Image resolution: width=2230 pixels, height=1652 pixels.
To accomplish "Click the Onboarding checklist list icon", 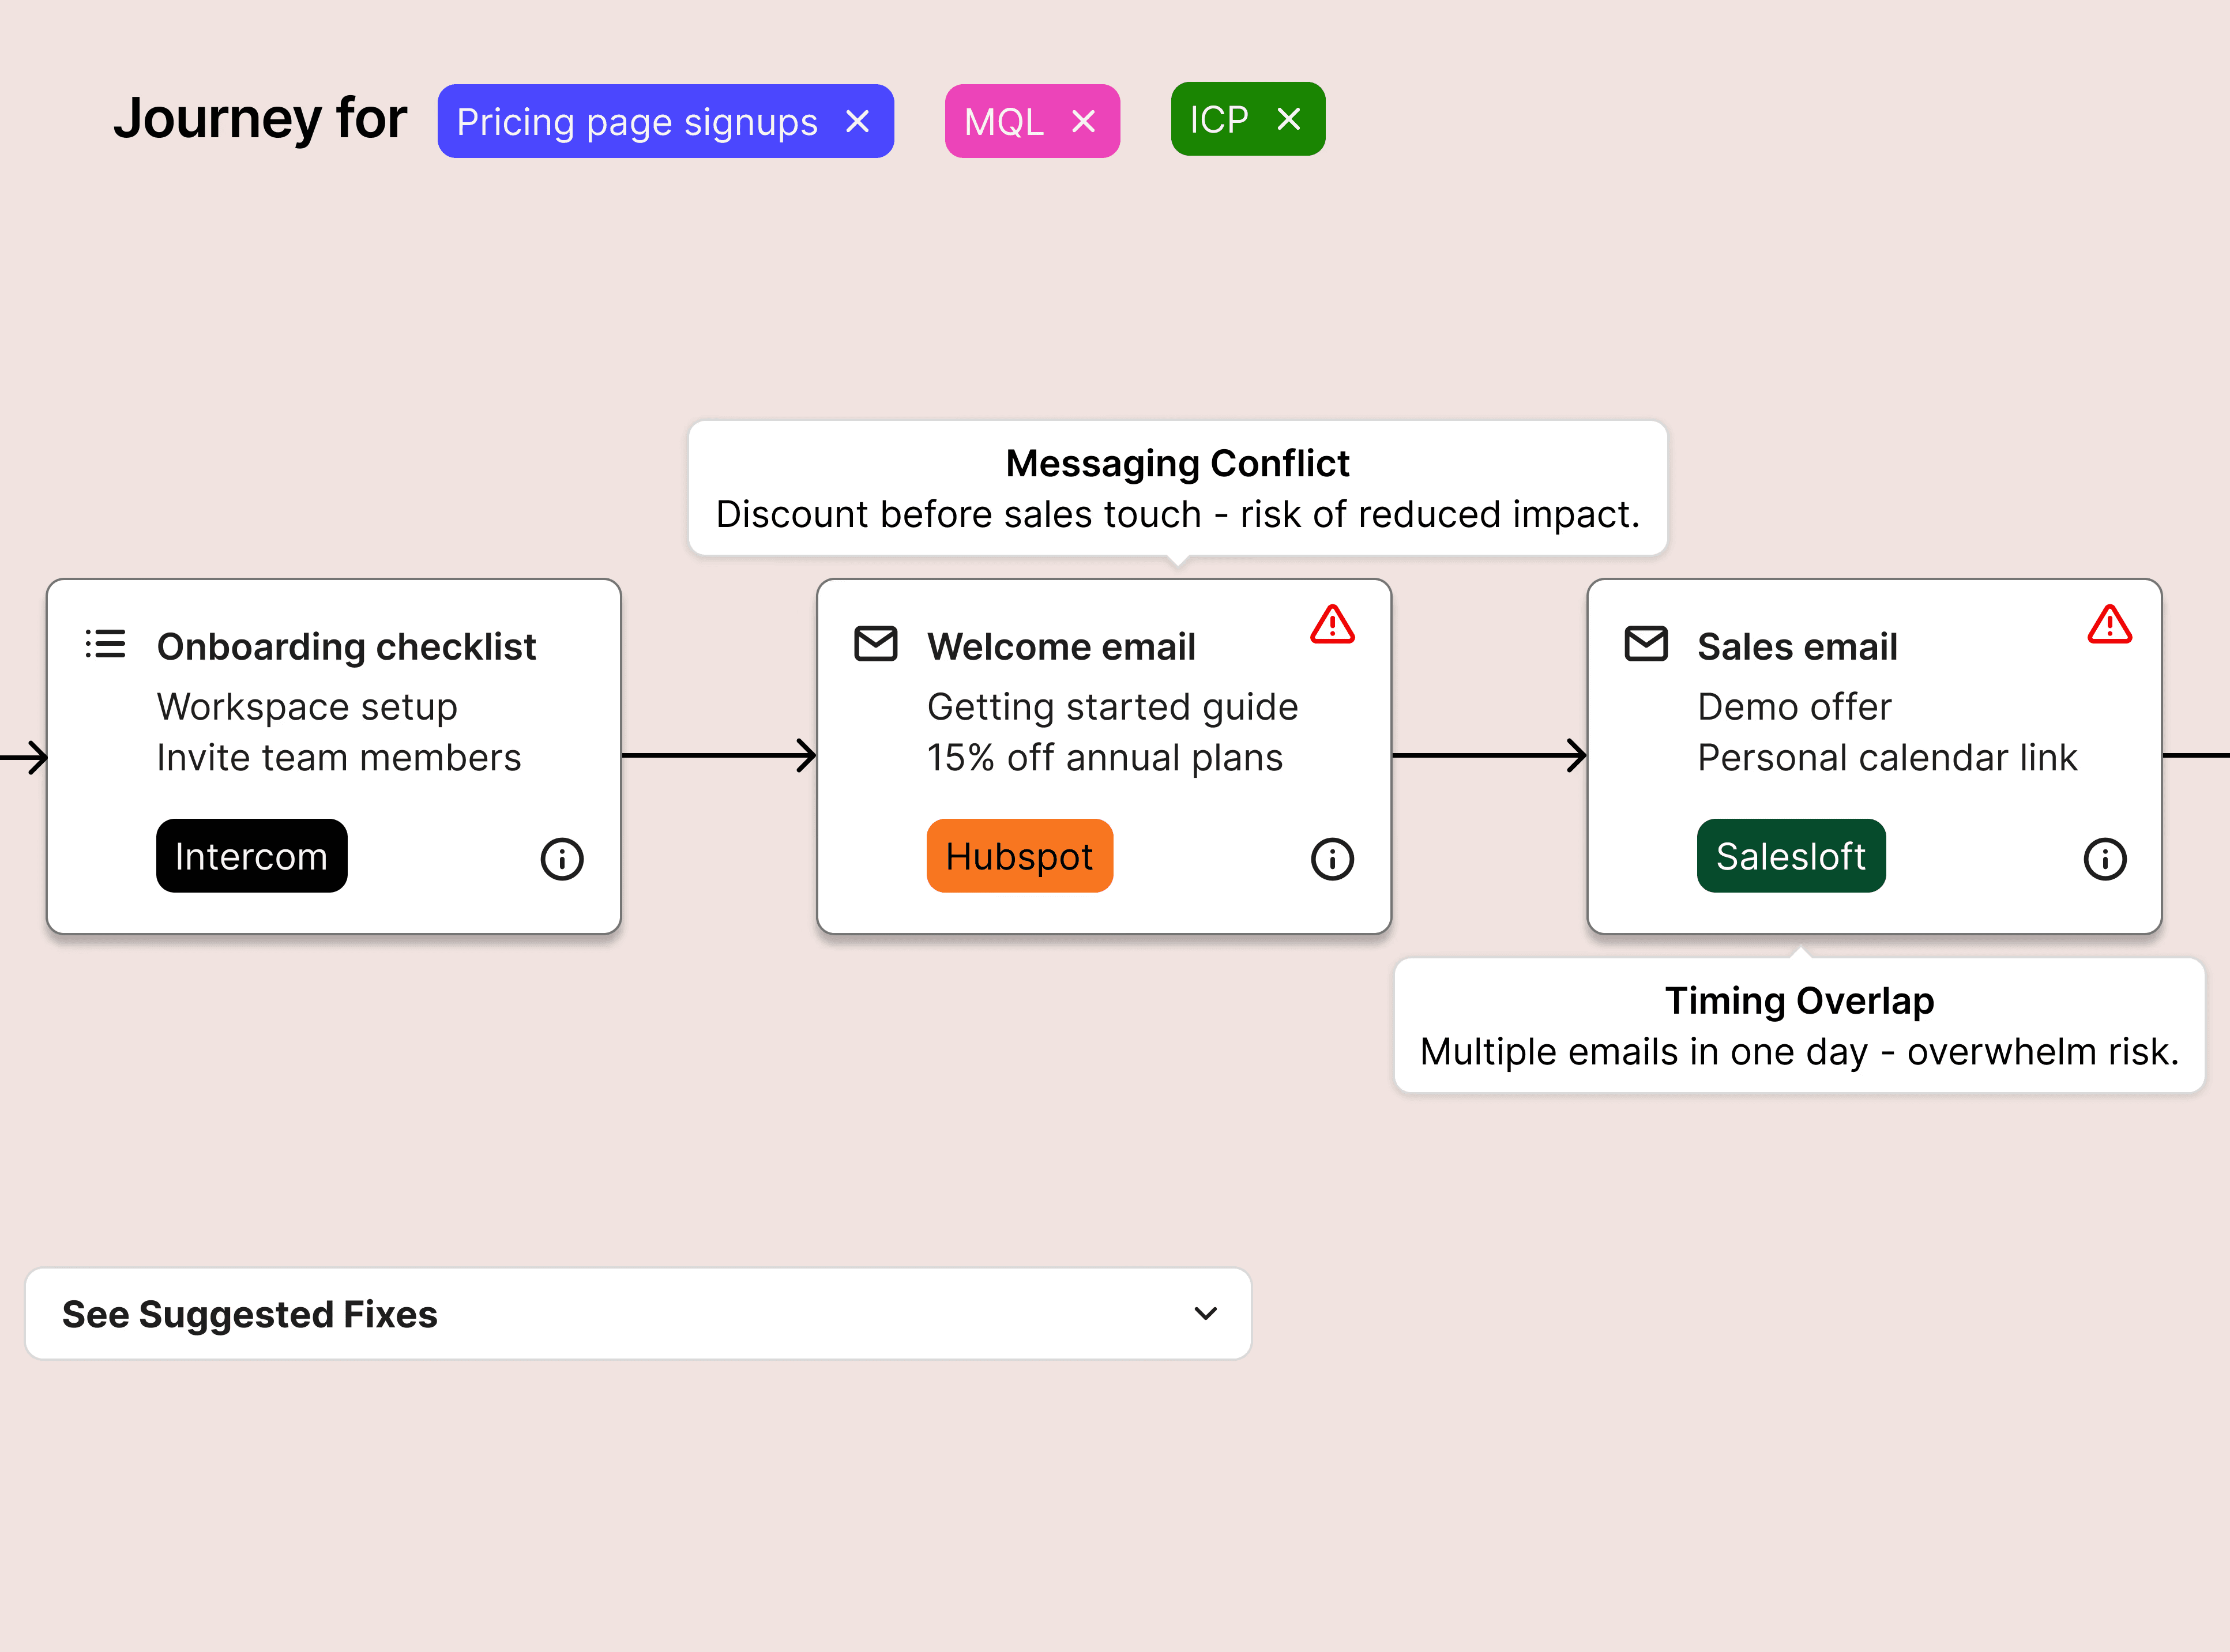I will pos(105,644).
